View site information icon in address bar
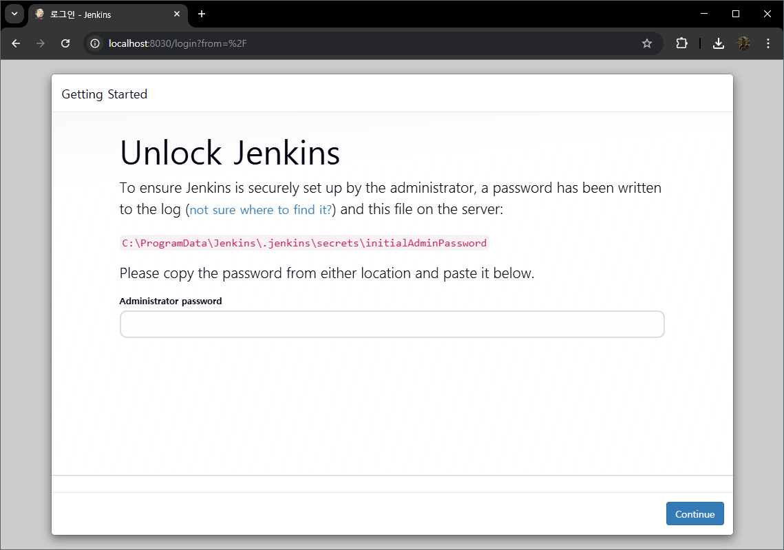Image resolution: width=784 pixels, height=550 pixels. pos(95,43)
